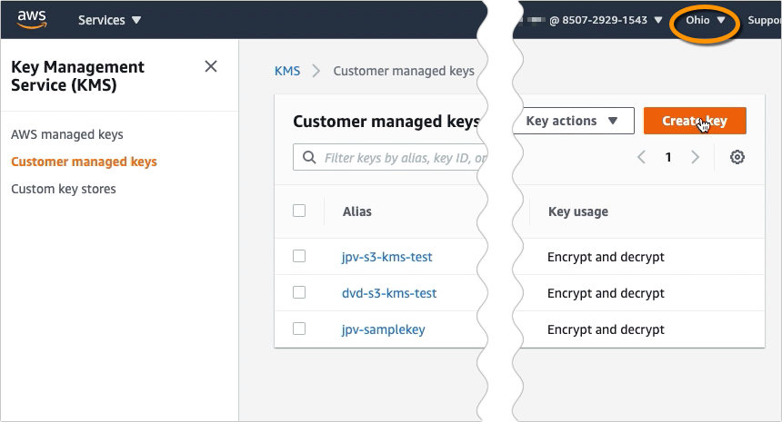Viewport: 782px width, 422px height.
Task: Click the AWS logo home icon
Action: [x=31, y=18]
